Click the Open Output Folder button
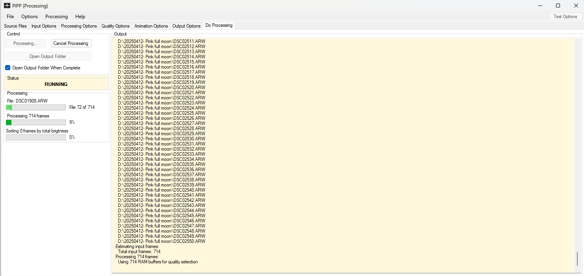 point(48,56)
